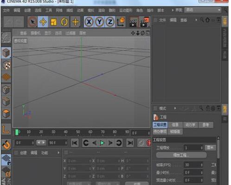The height and width of the screenshot is (185, 231).
Task: Choose the live selection arrow tool
Action: point(32,22)
